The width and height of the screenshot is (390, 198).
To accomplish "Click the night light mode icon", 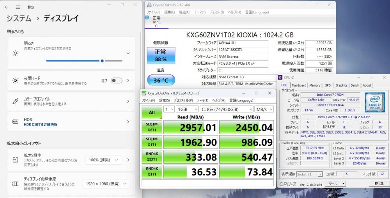I will point(16,81).
